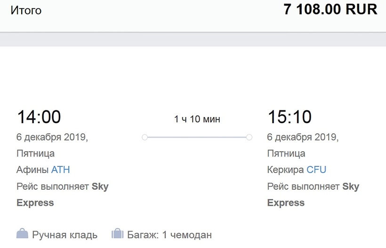Click the Ручная кладь label
Screen dimensions: 386x248
[64, 234]
